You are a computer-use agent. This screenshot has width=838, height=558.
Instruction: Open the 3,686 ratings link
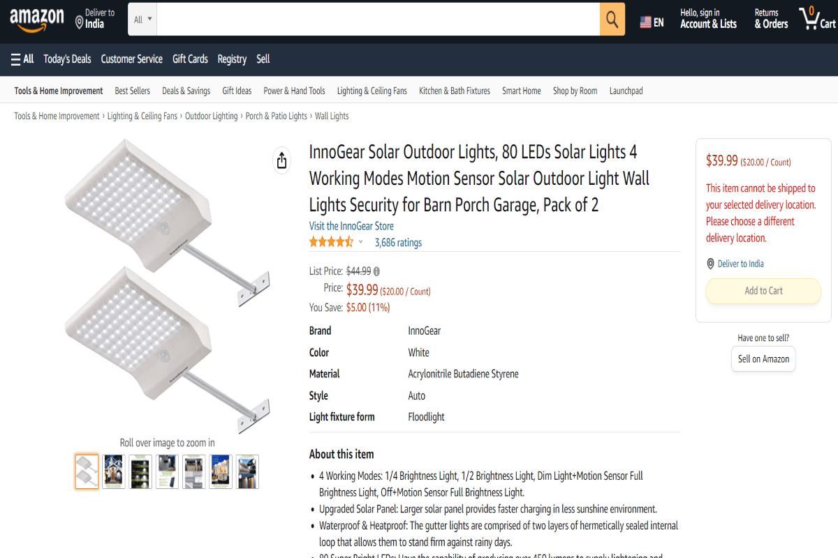pyautogui.click(x=398, y=242)
